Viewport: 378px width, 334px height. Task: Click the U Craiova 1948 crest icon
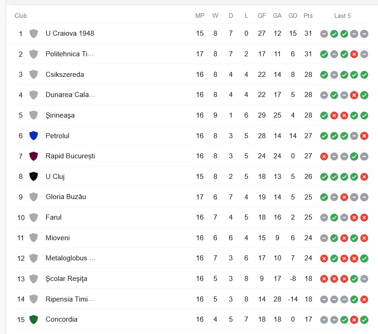[x=33, y=33]
